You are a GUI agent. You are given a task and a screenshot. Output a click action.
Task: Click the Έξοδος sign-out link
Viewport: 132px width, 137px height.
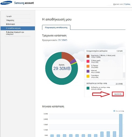tap(127, 4)
